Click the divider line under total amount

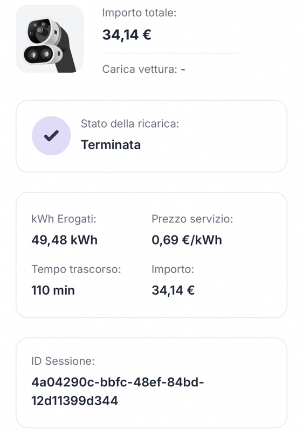tap(170, 53)
